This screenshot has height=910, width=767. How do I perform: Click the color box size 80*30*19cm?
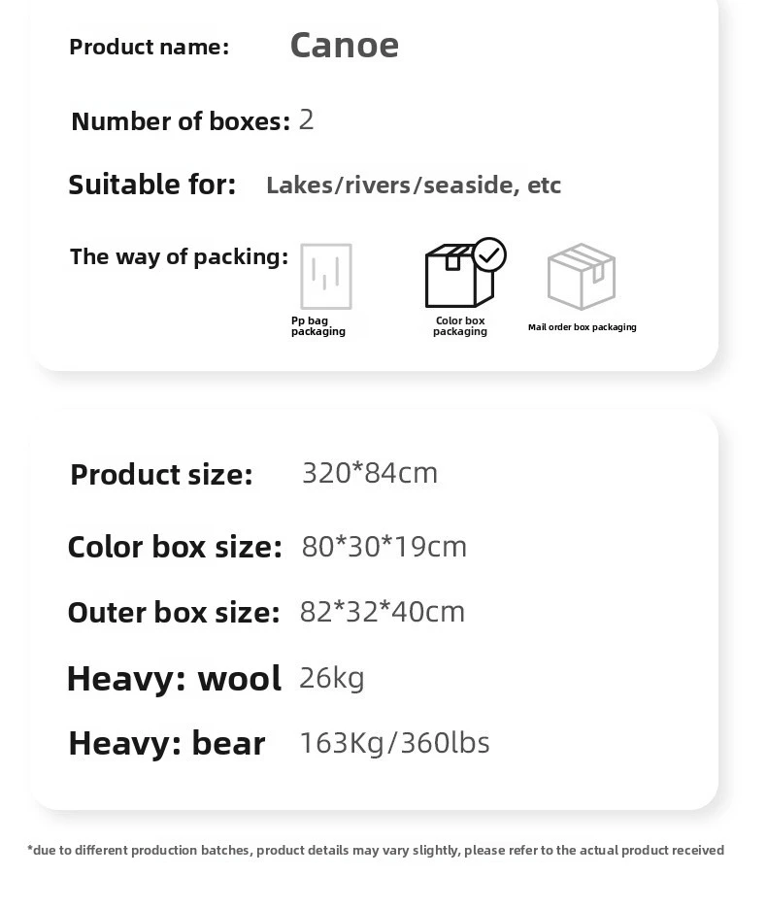384,547
